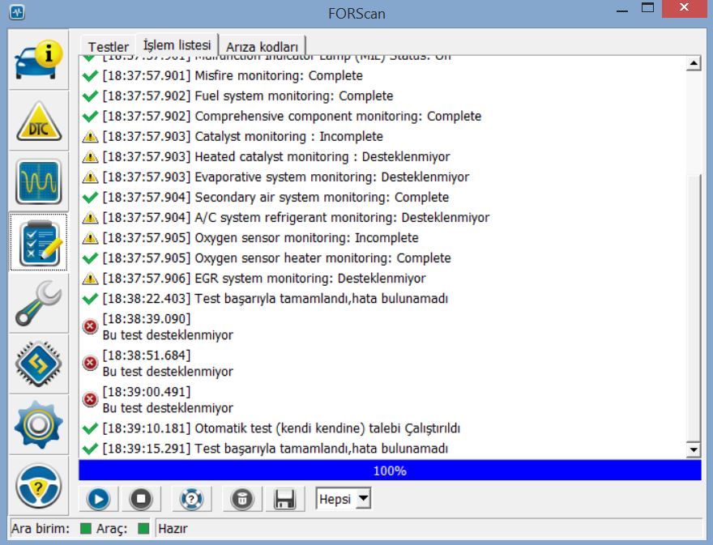Click the lifebuoy help toolbar button

point(191,499)
